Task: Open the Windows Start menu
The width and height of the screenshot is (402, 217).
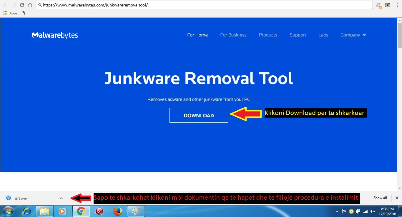Action: point(8,211)
